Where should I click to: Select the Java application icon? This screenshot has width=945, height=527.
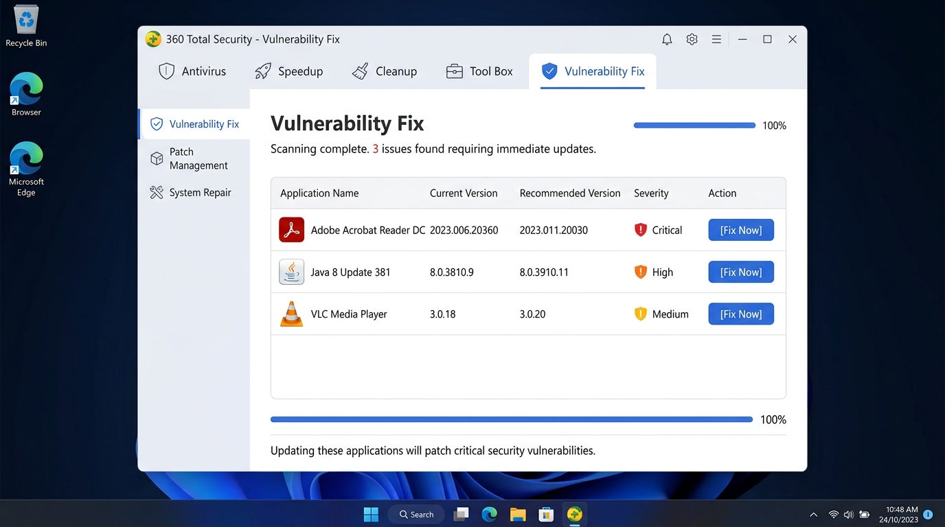(291, 272)
